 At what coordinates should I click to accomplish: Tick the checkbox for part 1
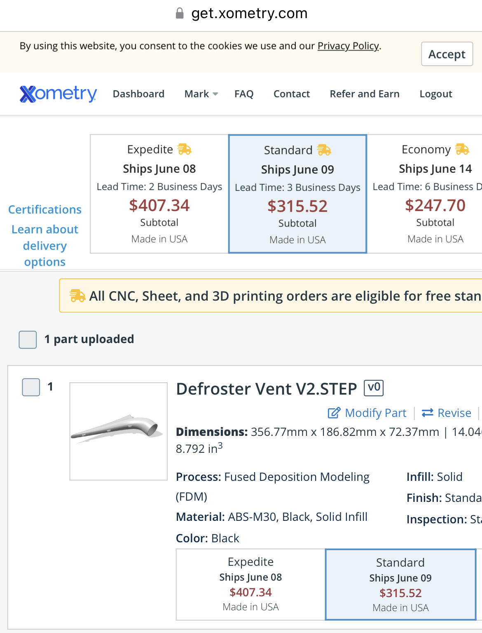(31, 387)
